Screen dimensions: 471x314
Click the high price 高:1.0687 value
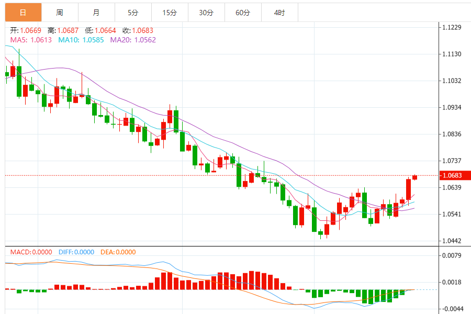pyautogui.click(x=63, y=30)
